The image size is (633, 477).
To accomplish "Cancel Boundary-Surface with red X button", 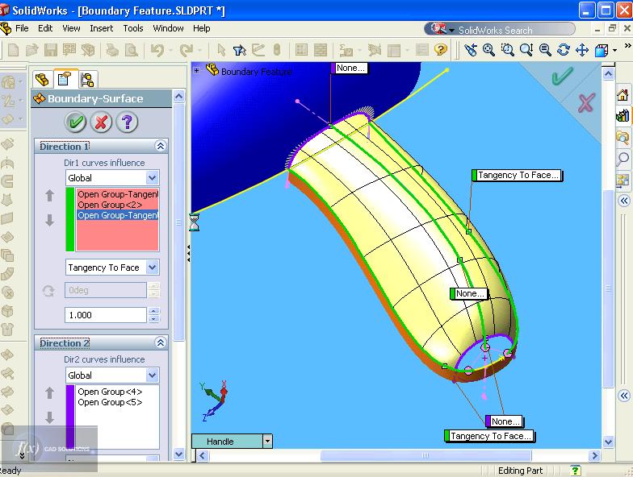I will (102, 122).
